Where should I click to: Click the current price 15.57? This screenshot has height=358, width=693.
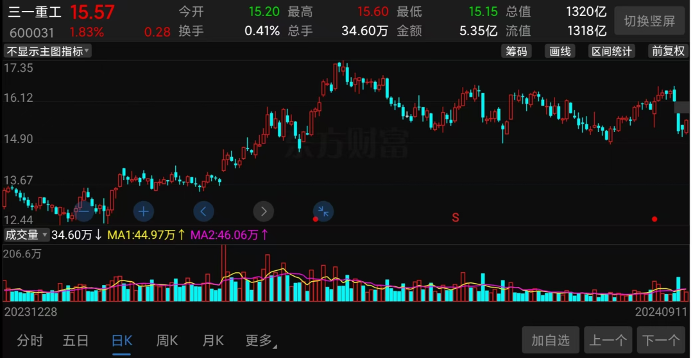click(93, 12)
